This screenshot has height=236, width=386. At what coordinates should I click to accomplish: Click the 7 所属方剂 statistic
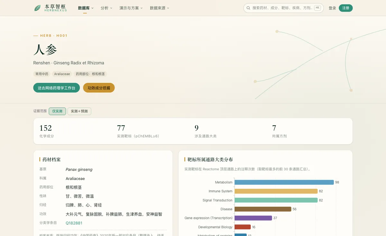tap(280, 131)
